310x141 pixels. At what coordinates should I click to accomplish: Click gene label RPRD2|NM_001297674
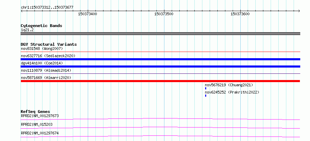pyautogui.click(x=40, y=133)
